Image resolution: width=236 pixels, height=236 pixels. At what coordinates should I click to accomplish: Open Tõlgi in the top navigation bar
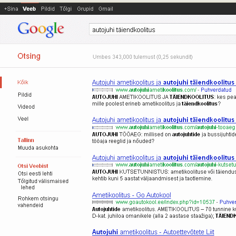[65, 9]
